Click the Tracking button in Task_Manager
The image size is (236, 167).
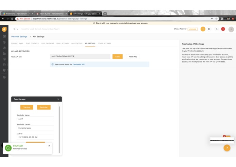point(26,107)
